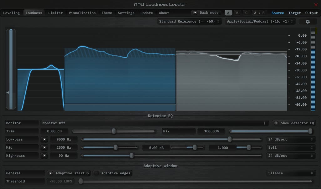321x189 pixels.
Task: Open the gear settings icon
Action: [308, 22]
